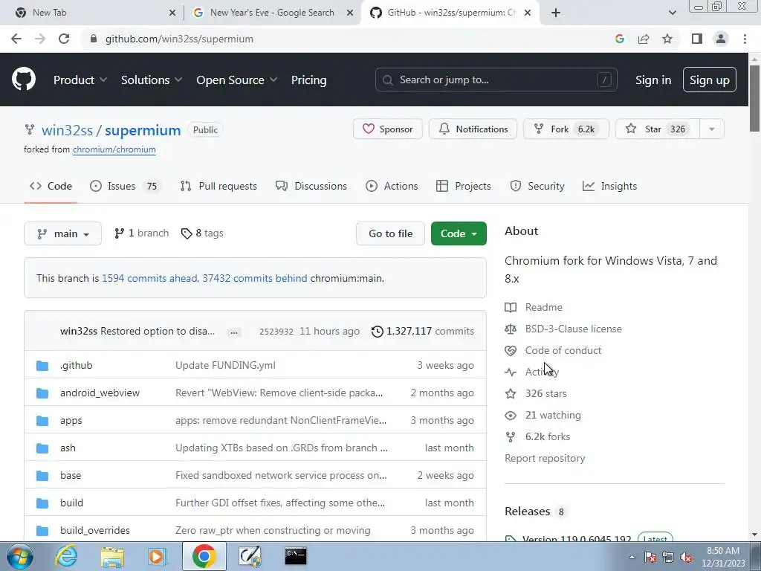
Task: Show hidden system tray icons
Action: [x=632, y=558]
